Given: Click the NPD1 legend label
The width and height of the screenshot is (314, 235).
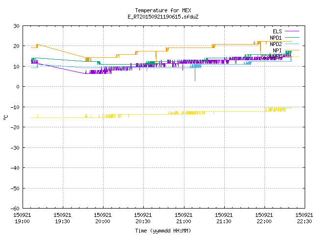Looking at the screenshot, I should coord(276,38).
